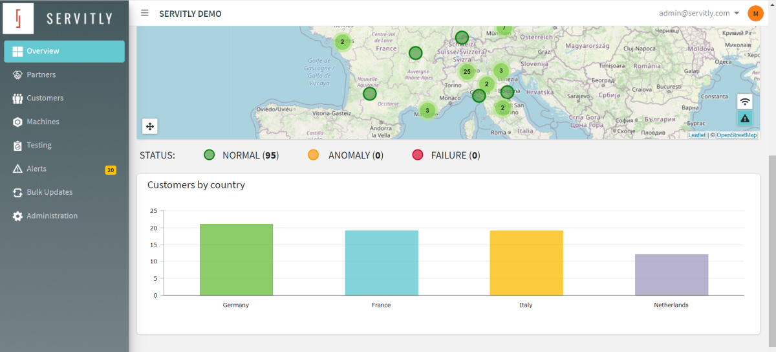Viewport: 776px width, 352px height.
Task: Click the green NORMAL status circle
Action: point(209,155)
